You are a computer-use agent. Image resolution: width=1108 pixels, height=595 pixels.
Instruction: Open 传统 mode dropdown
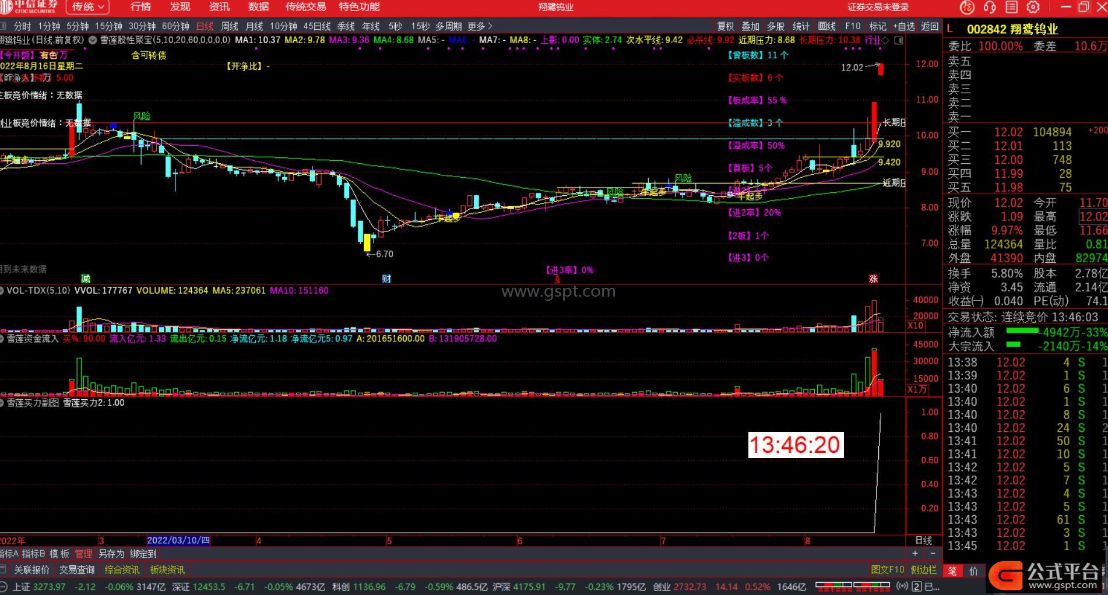tap(87, 7)
